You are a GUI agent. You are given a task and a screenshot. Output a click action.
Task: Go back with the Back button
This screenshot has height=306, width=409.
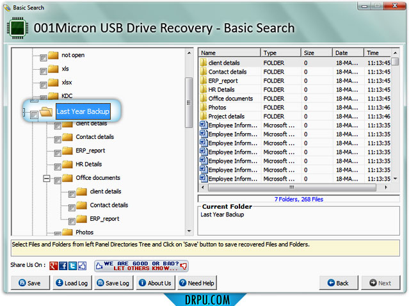[339, 283]
